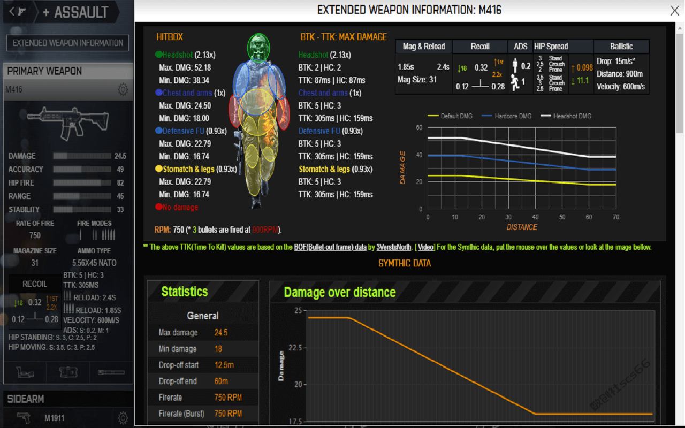685x428 pixels.
Task: Click the blue Chest and arms hitbox dot
Action: tap(159, 93)
